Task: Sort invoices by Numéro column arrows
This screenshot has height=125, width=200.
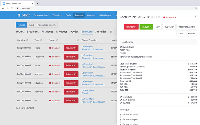Action: 27,40
